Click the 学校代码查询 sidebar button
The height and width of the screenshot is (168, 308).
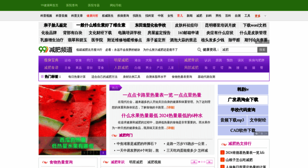[x=243, y=110]
